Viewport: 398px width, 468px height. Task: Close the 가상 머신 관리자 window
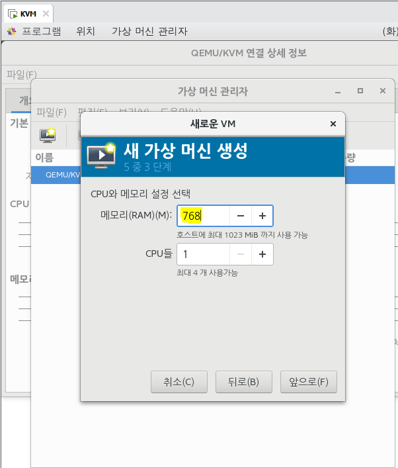tap(383, 91)
